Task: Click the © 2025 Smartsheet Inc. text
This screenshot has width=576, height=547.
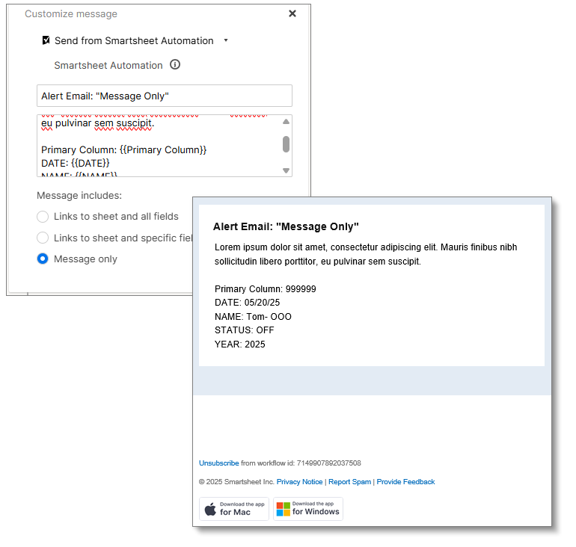Action: [236, 482]
